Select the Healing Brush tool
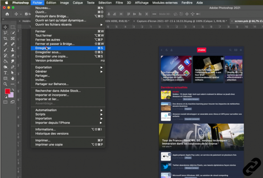 [12, 44]
